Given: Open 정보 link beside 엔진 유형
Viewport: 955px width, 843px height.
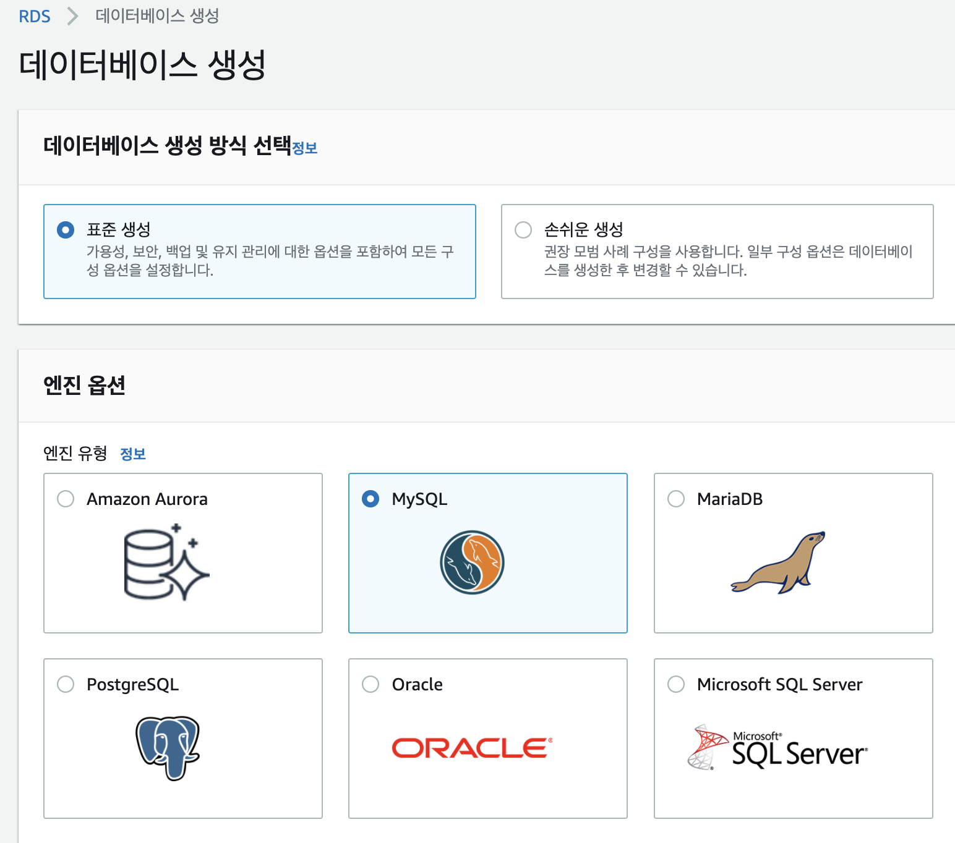Looking at the screenshot, I should (133, 454).
